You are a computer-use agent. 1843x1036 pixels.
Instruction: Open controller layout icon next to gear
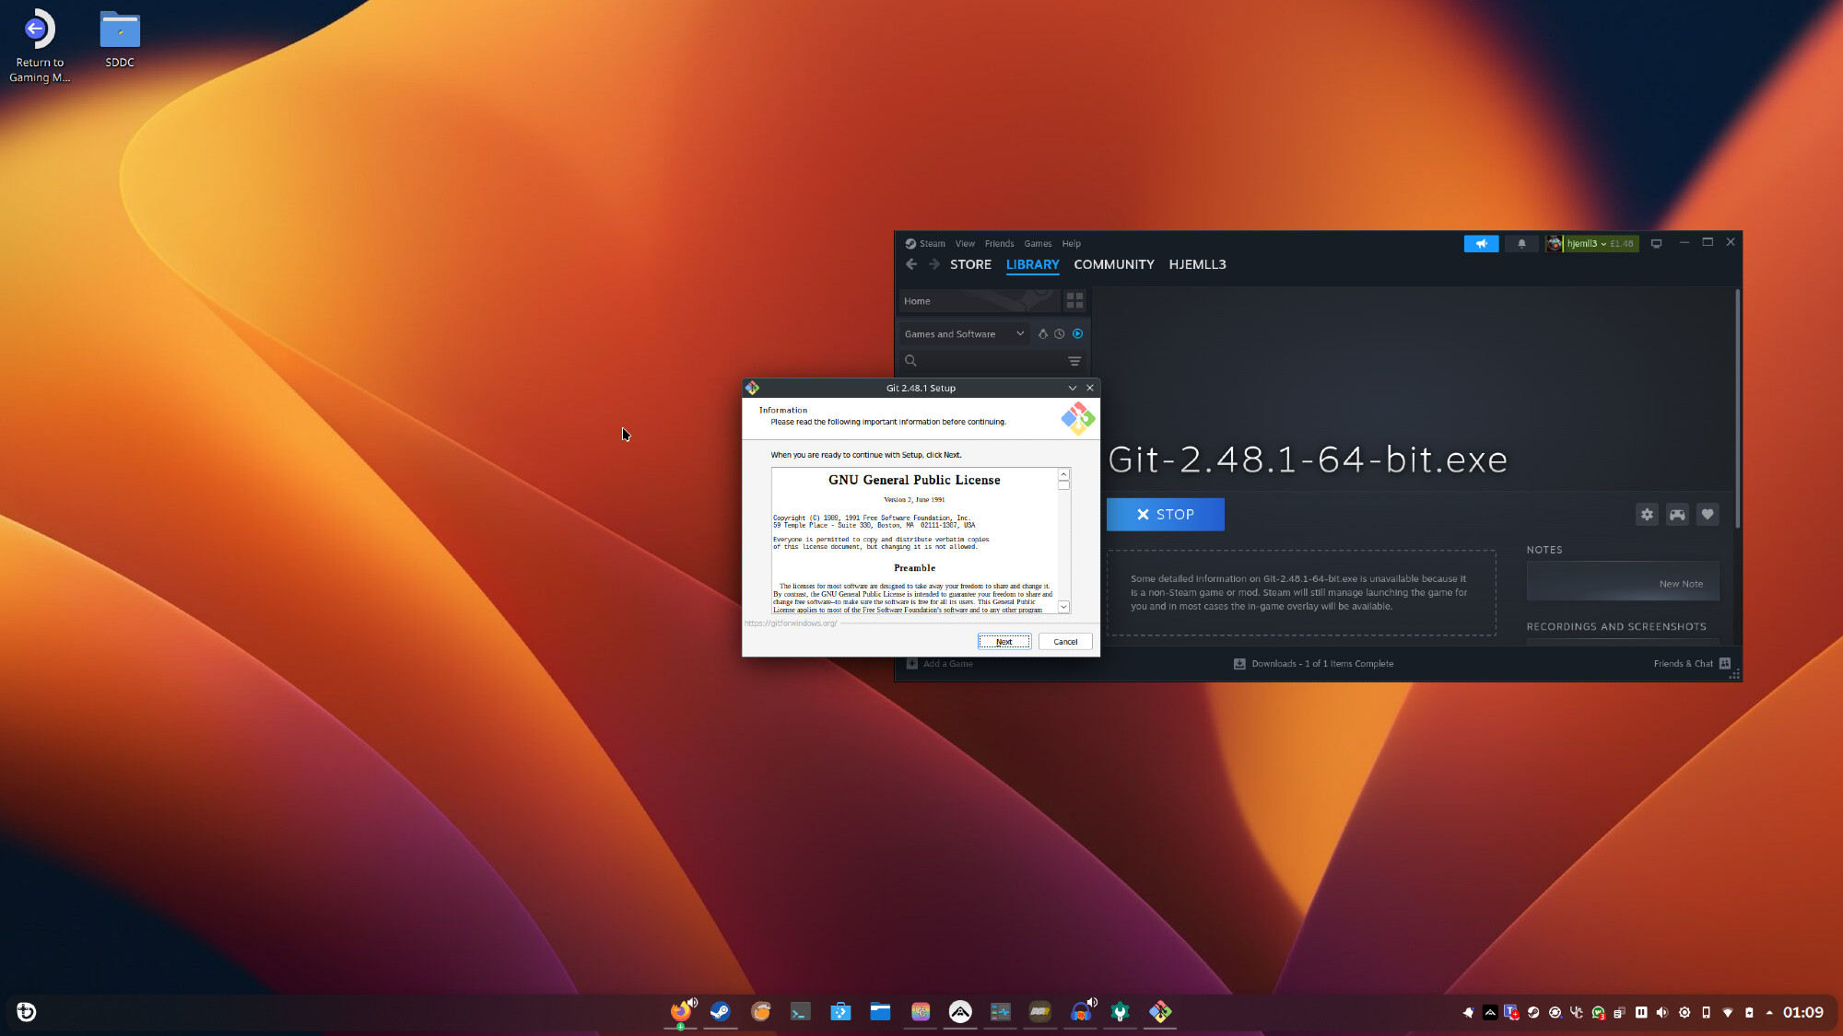click(x=1677, y=515)
